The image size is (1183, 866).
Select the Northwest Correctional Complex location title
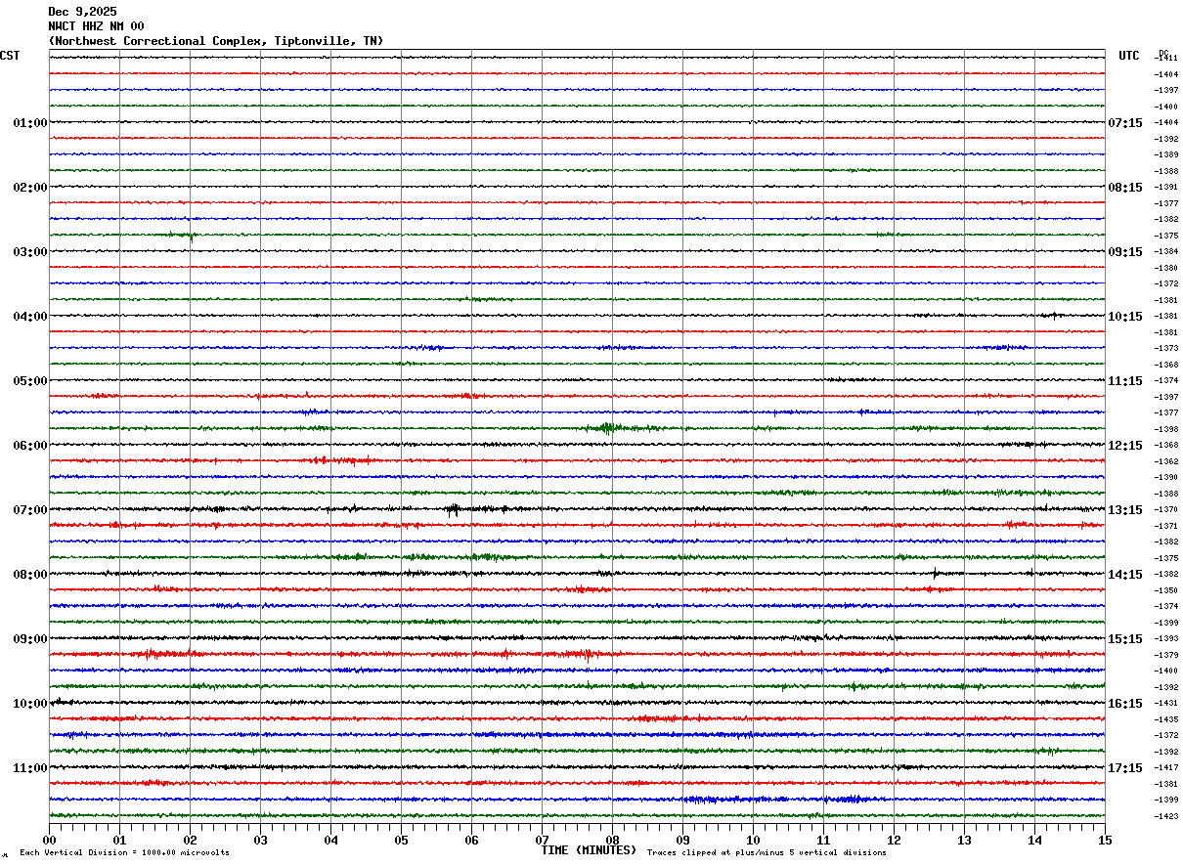click(215, 41)
